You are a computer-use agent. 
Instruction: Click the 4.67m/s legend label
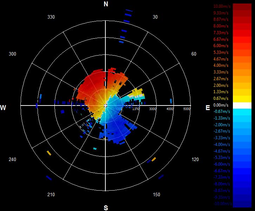point(221,59)
